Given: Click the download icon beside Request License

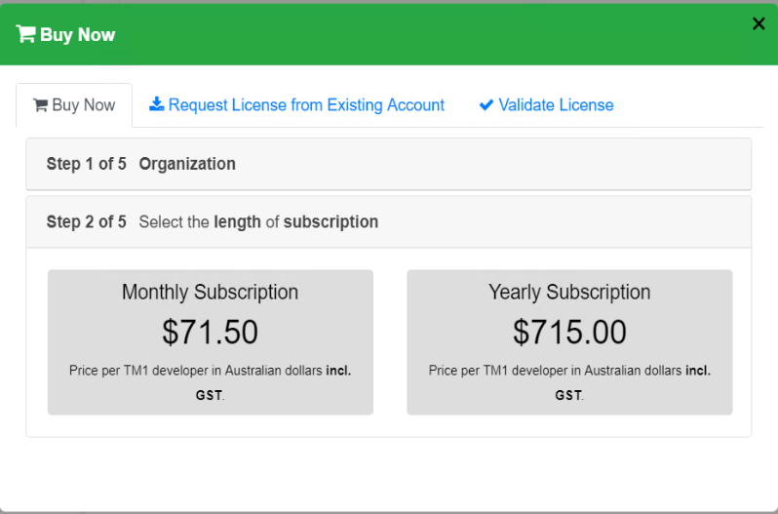Looking at the screenshot, I should tap(157, 104).
